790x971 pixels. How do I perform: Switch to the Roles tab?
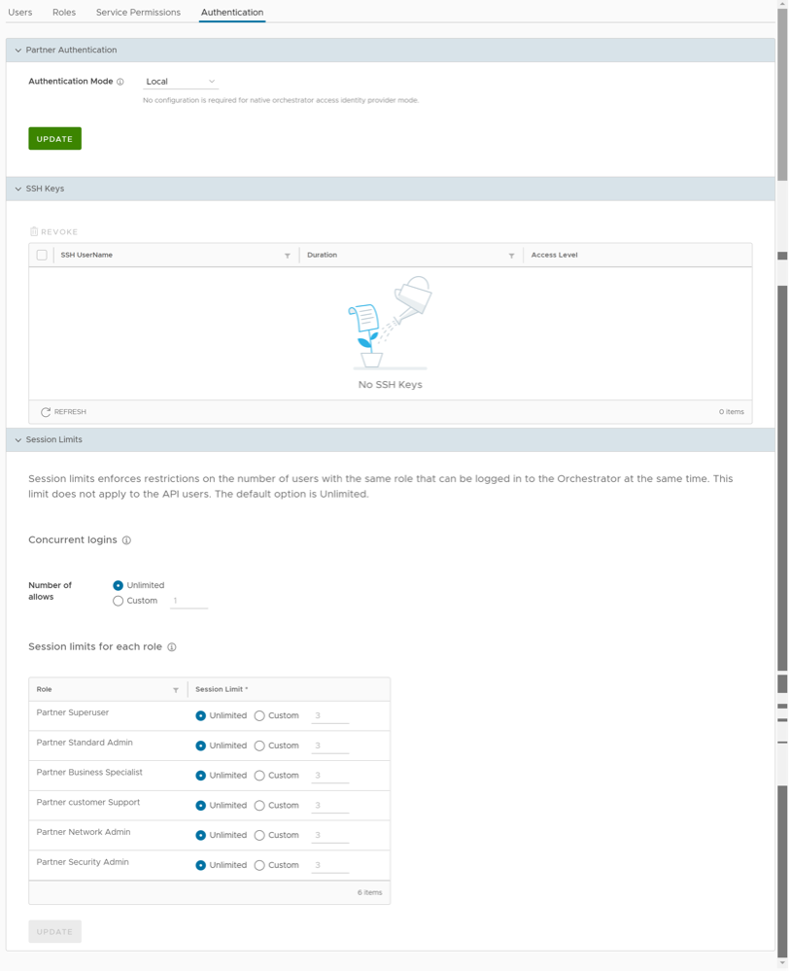[x=64, y=13]
